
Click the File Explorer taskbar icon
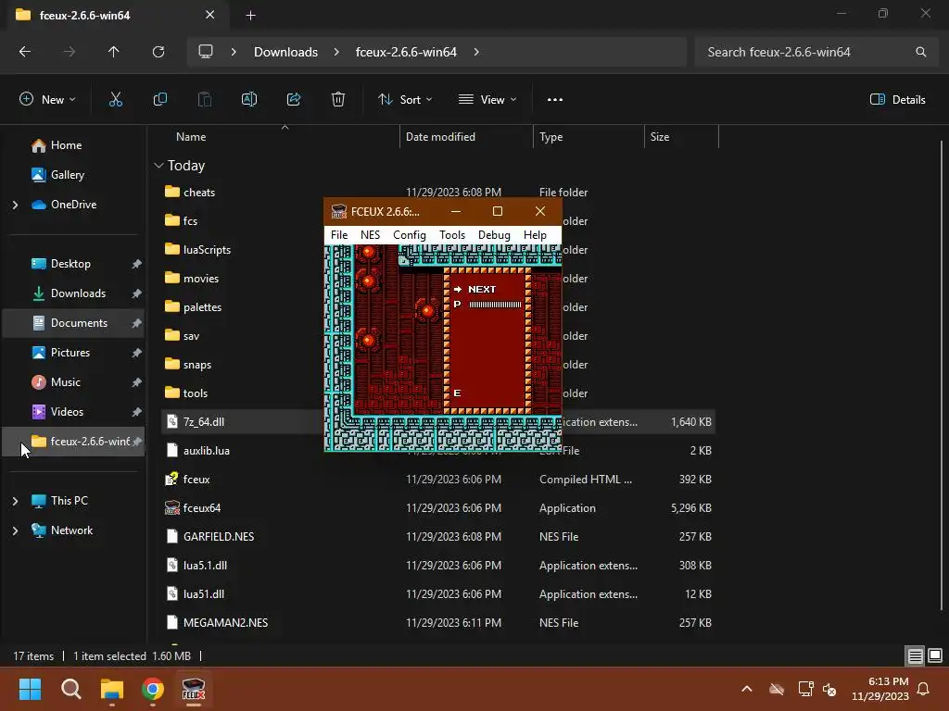coord(112,689)
